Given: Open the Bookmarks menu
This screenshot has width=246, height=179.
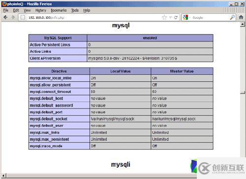Looking at the screenshot, I should [59, 10].
